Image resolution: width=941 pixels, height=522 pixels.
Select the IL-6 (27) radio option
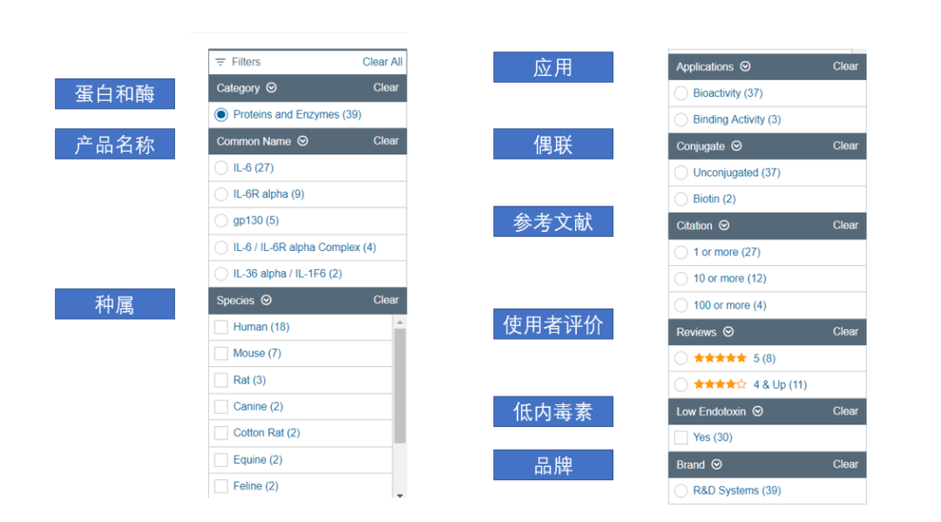221,167
